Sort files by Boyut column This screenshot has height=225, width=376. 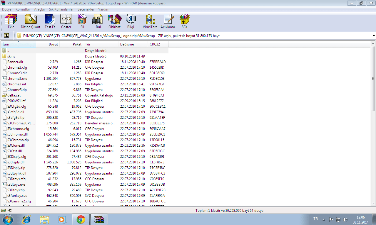pos(48,44)
